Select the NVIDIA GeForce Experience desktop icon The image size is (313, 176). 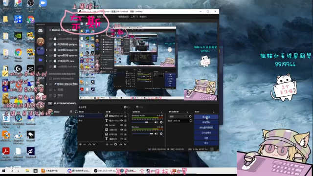click(18, 38)
